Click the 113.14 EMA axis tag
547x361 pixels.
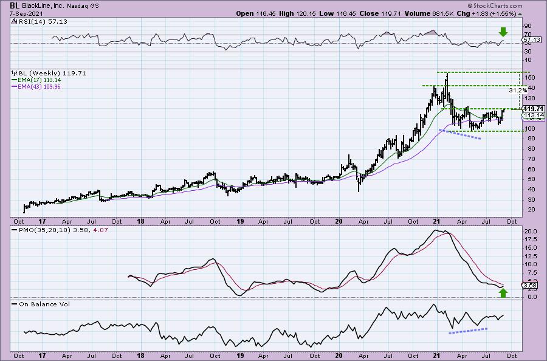point(534,115)
